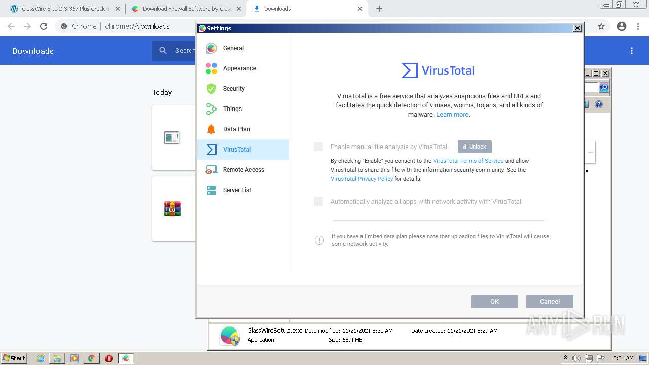Click the document file icon in downloads list

(172, 137)
